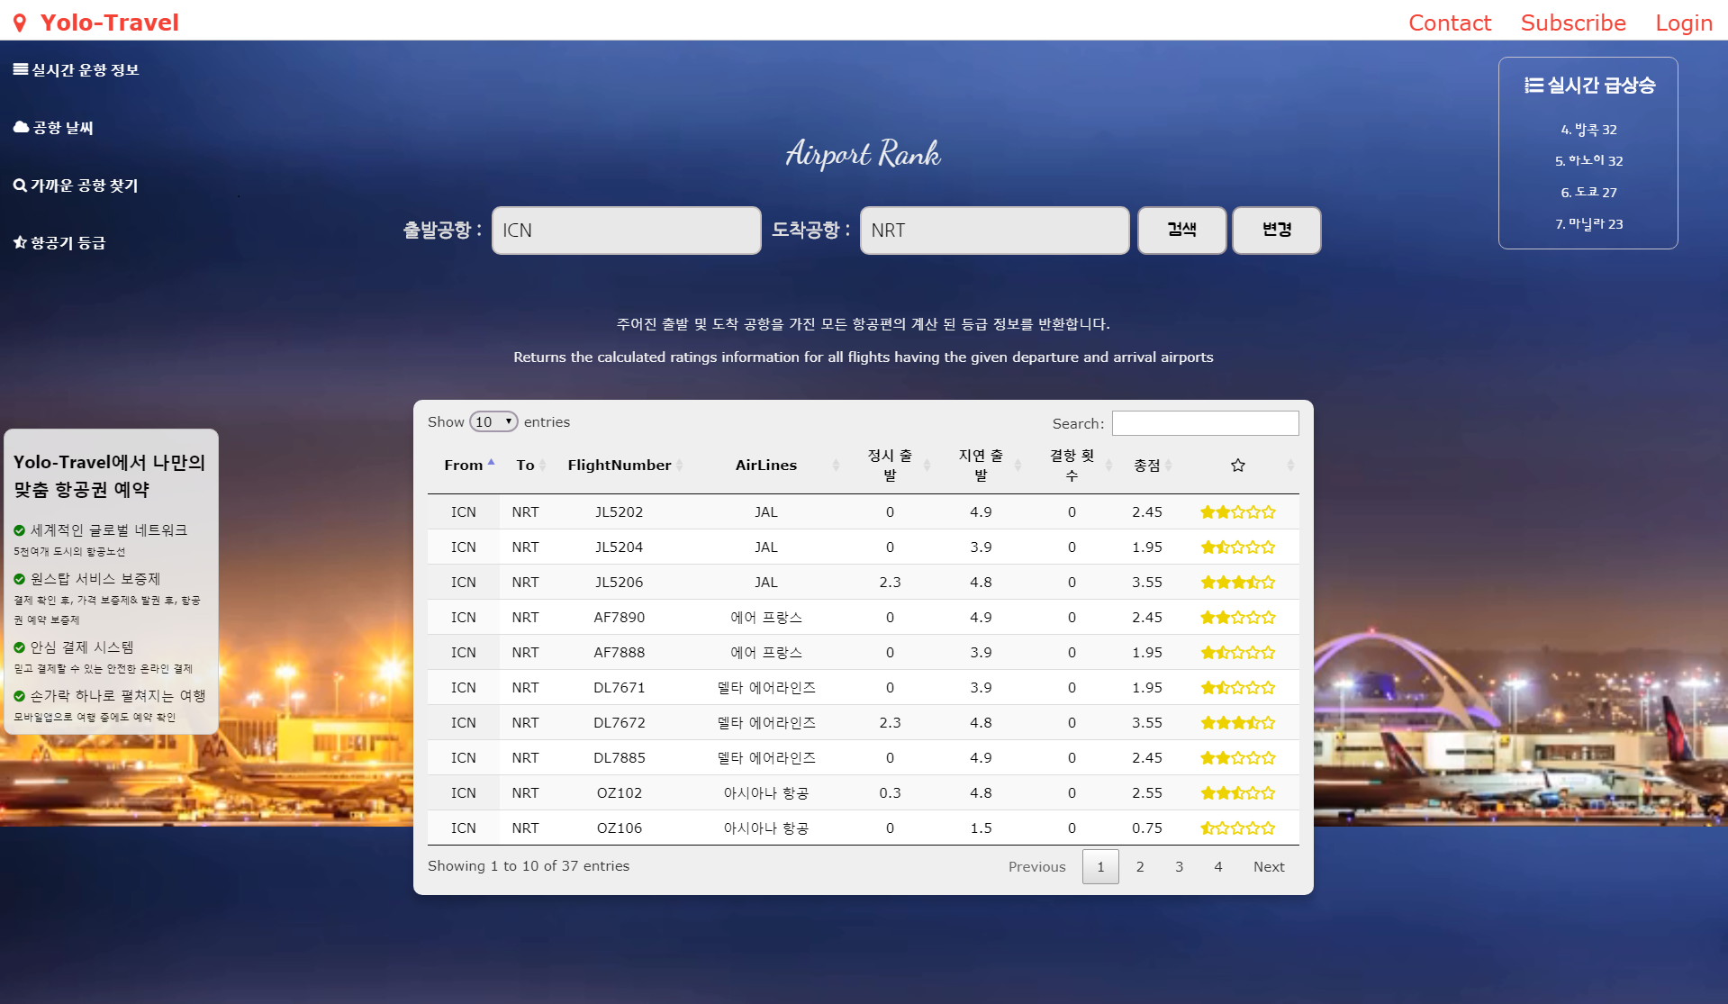Sort table by 총점 column

click(1147, 466)
